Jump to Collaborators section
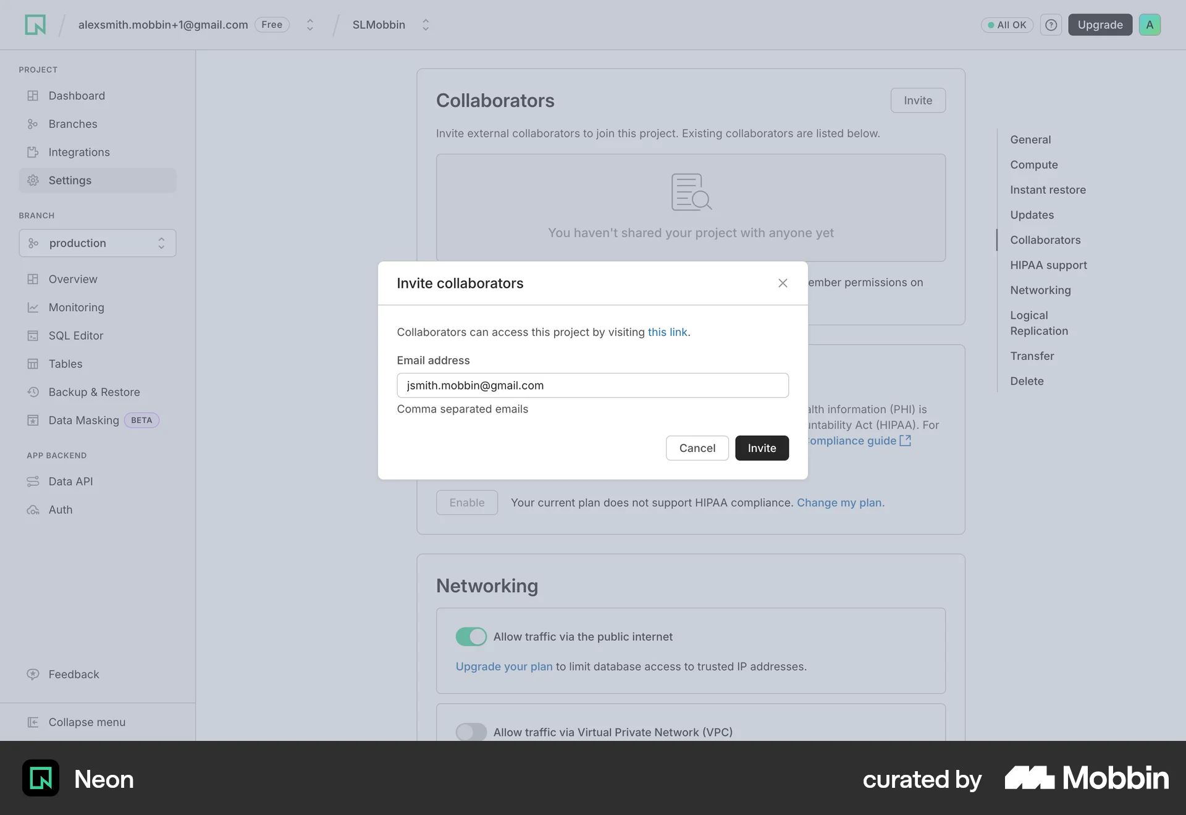 click(x=1045, y=240)
